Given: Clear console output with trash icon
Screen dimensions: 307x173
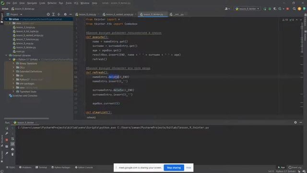Looking at the screenshot, I should tap(12, 154).
